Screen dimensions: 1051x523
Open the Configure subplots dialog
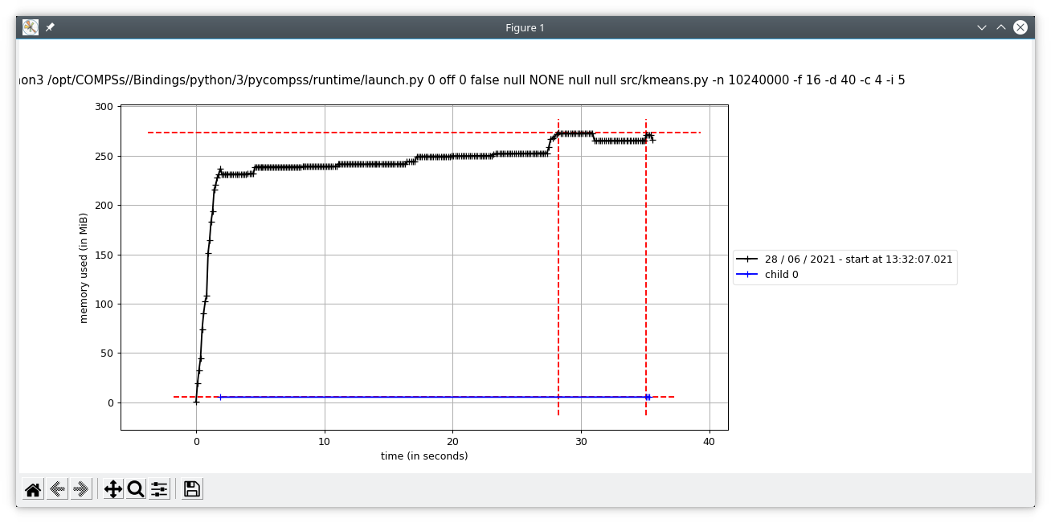click(159, 489)
